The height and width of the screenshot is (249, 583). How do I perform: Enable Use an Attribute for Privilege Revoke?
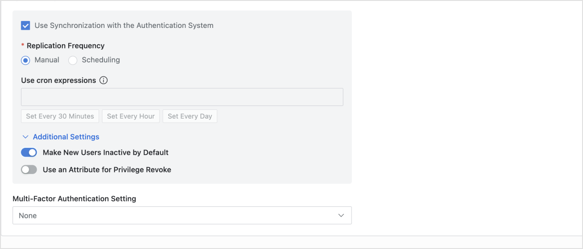pyautogui.click(x=29, y=170)
